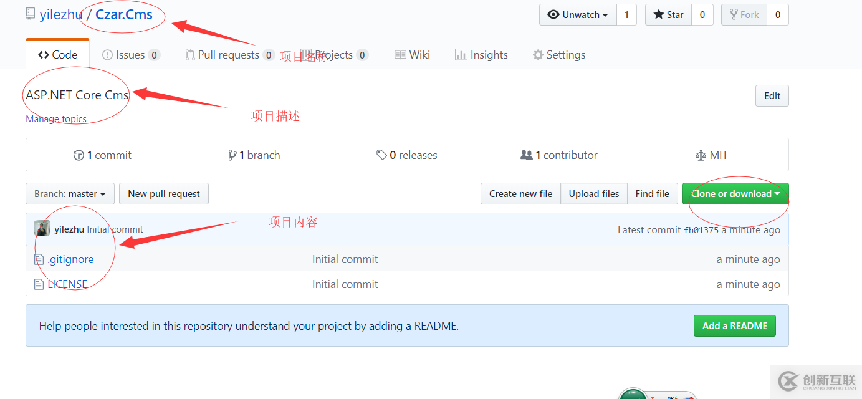The width and height of the screenshot is (862, 399).
Task: Click the repository book icon beside yilezhu
Action: coord(30,14)
